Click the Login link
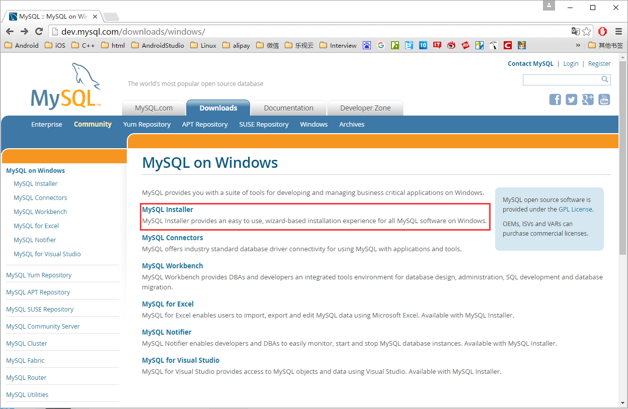Image resolution: width=628 pixels, height=409 pixels. [571, 64]
